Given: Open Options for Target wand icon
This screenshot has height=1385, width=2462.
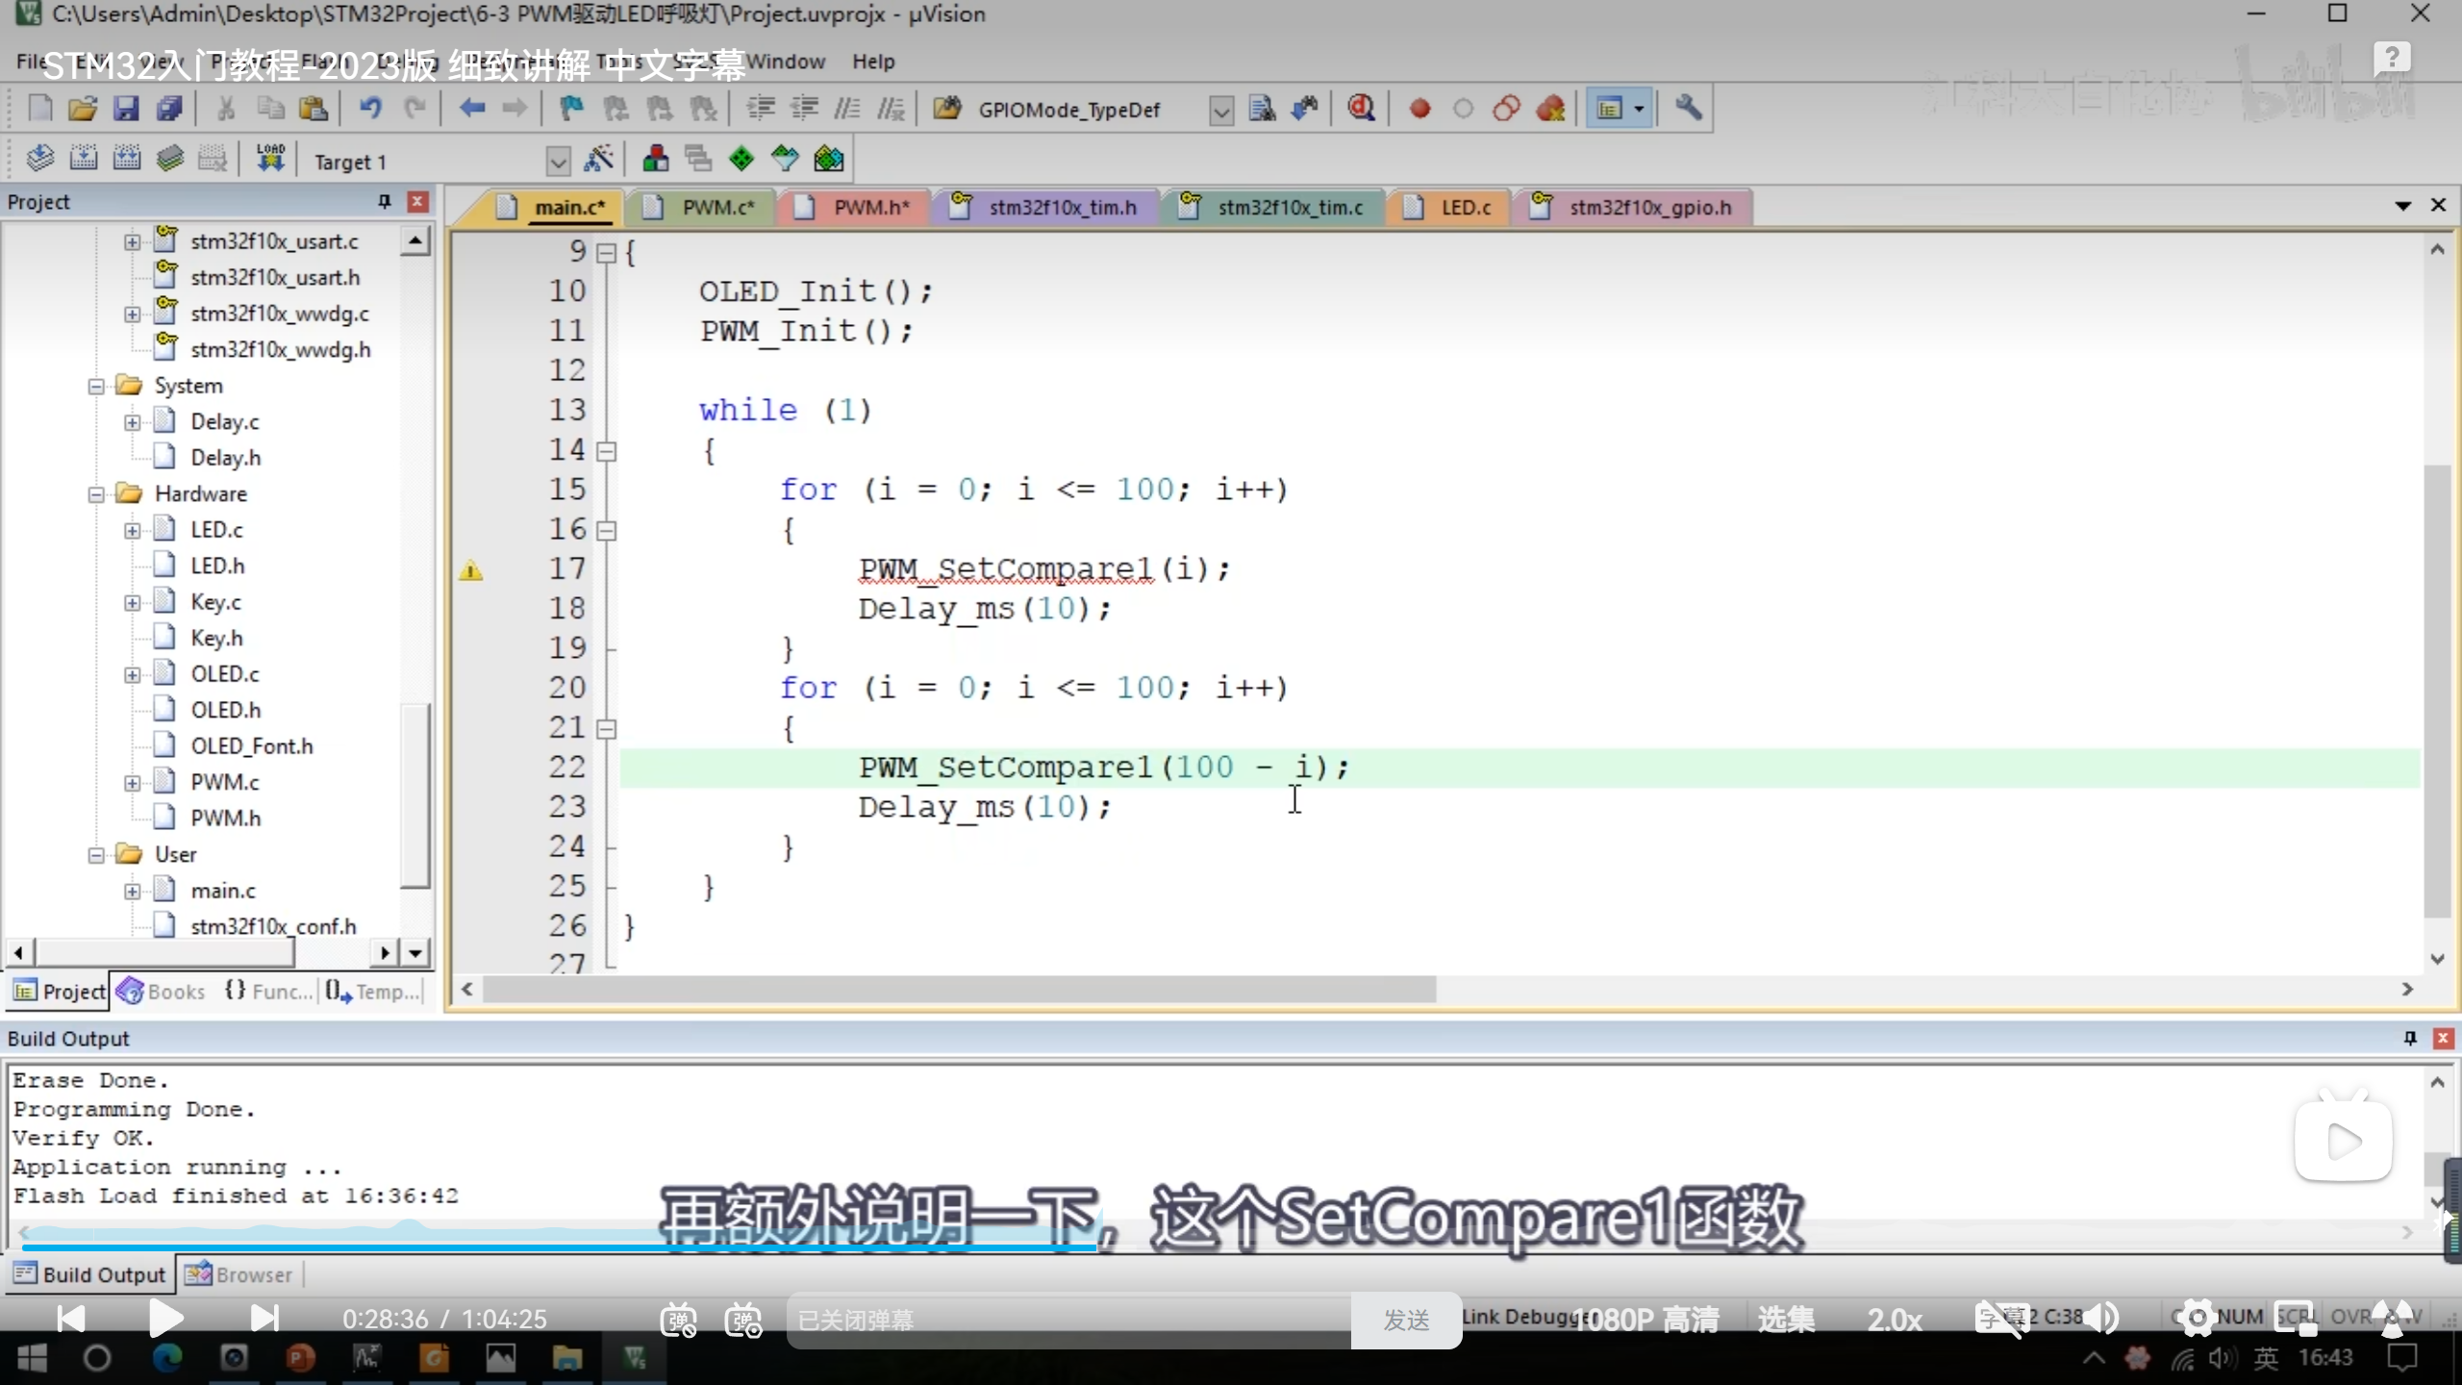Looking at the screenshot, I should coord(598,160).
